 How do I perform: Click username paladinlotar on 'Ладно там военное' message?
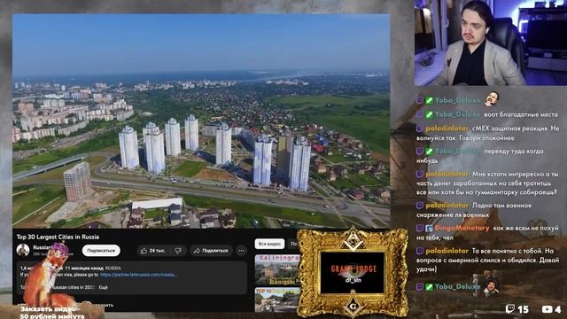click(x=447, y=206)
